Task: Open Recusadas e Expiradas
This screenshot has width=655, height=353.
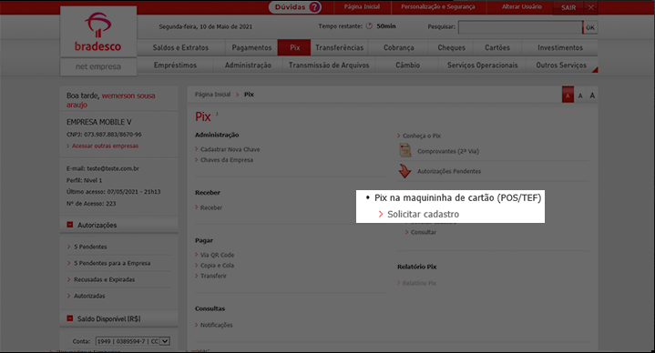Action: pos(104,279)
